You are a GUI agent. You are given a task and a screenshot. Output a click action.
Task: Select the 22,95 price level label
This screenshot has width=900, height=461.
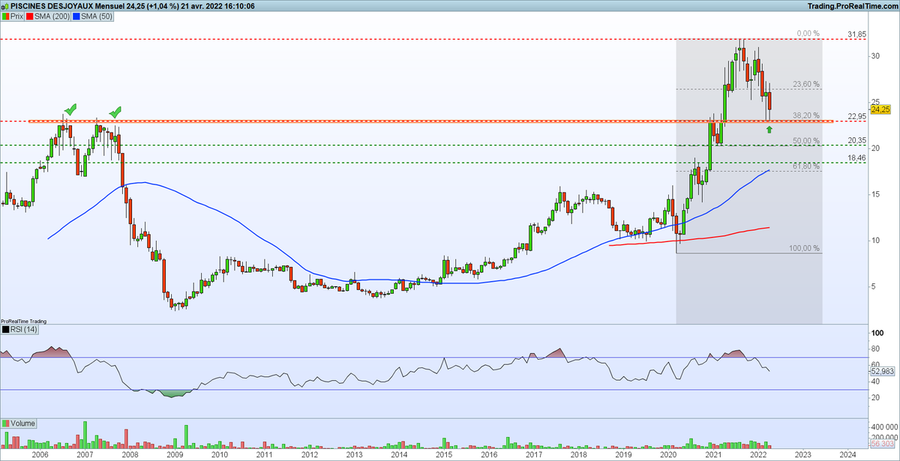click(857, 116)
